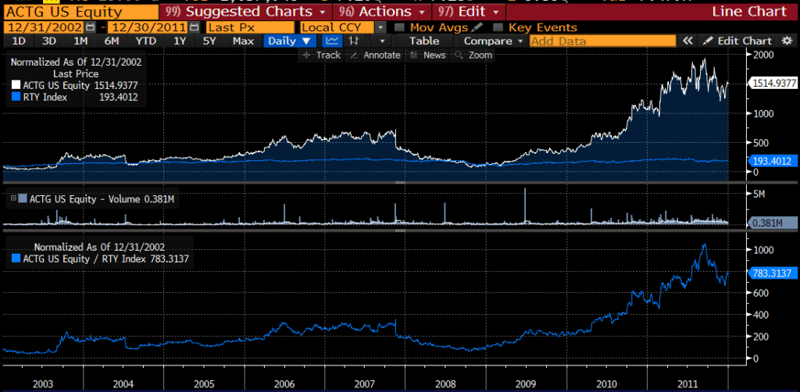
Task: Click the 1514.9377 last price axis label
Action: [773, 84]
